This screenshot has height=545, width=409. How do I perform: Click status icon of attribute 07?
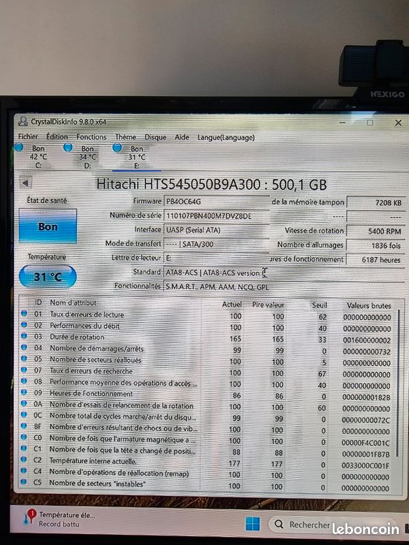point(24,369)
